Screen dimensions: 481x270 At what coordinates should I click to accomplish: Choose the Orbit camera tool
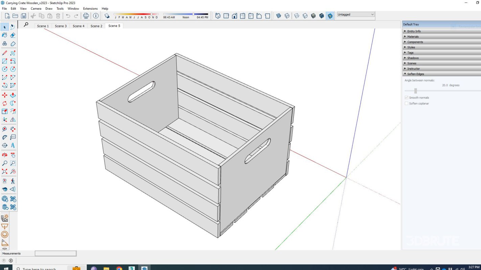coord(4,155)
